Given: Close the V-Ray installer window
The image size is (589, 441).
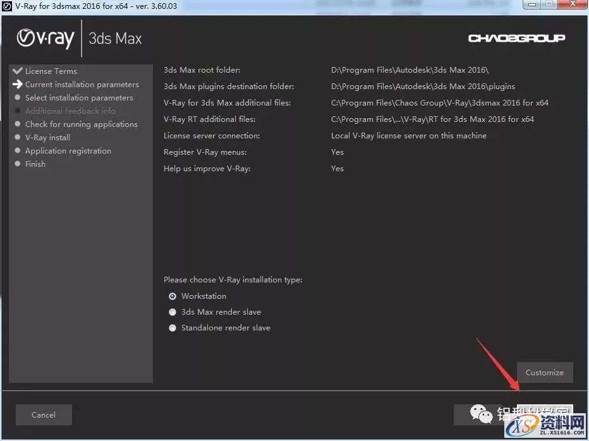Looking at the screenshot, I should pyautogui.click(x=572, y=5).
